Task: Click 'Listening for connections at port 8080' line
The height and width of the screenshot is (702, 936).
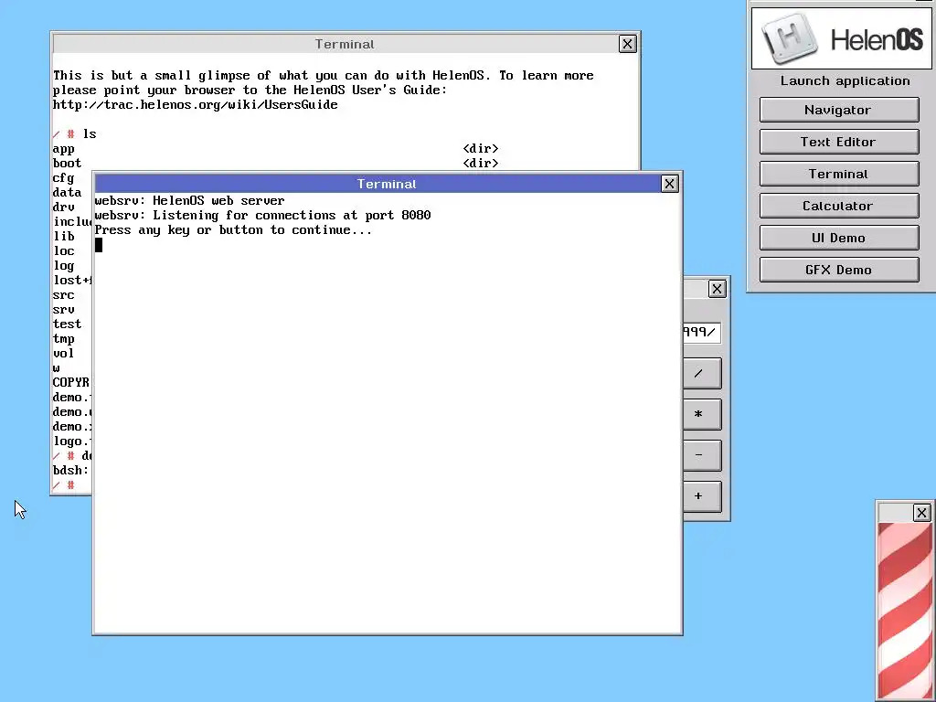Action: click(262, 216)
